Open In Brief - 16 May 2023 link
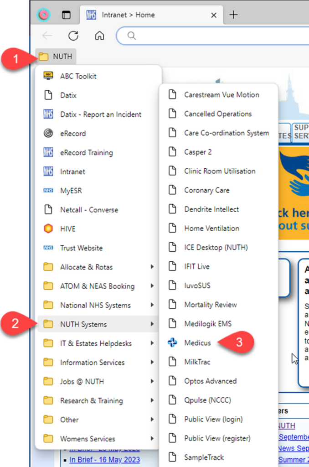This screenshot has width=309, height=467. (x=104, y=460)
